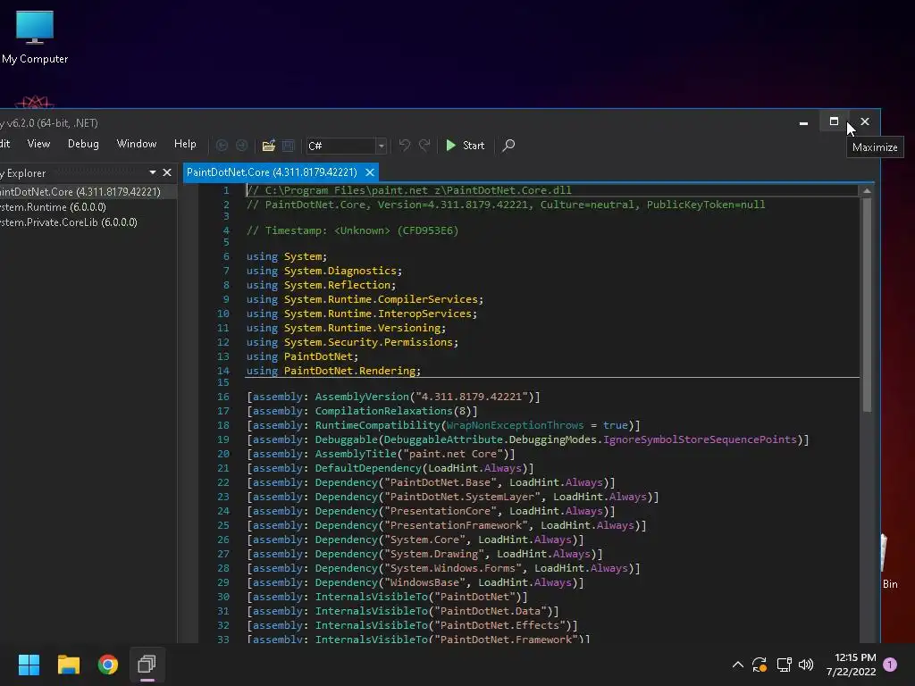
Task: Start debugging with the green play icon
Action: click(450, 146)
